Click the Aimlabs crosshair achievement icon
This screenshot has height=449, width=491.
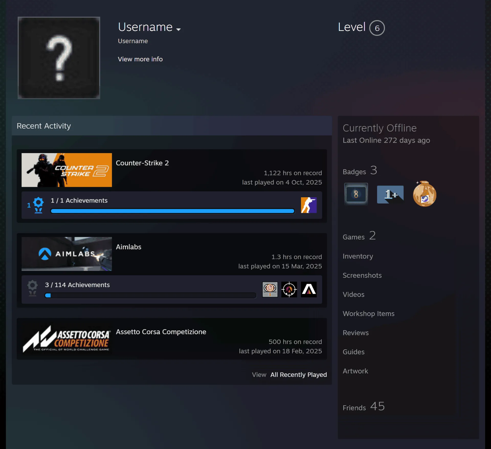point(289,289)
